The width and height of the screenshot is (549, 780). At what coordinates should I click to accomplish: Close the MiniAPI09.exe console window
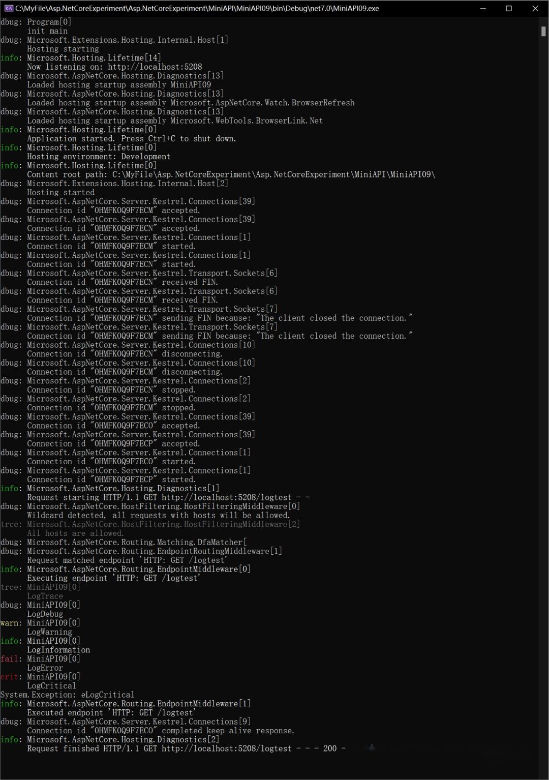pos(536,8)
